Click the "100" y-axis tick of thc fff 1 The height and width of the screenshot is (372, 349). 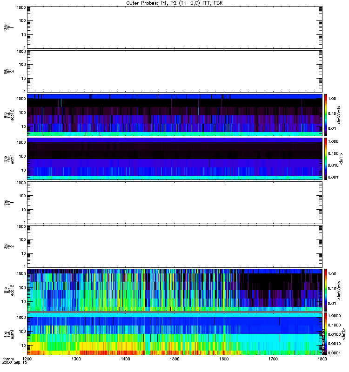pos(22,196)
